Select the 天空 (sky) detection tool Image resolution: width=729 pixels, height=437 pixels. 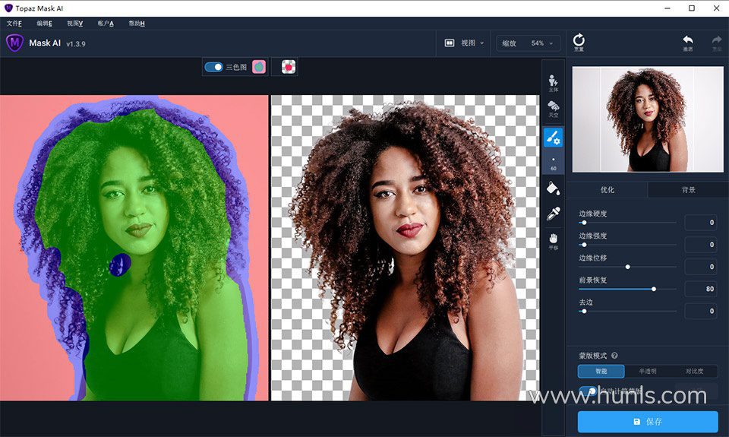click(554, 109)
